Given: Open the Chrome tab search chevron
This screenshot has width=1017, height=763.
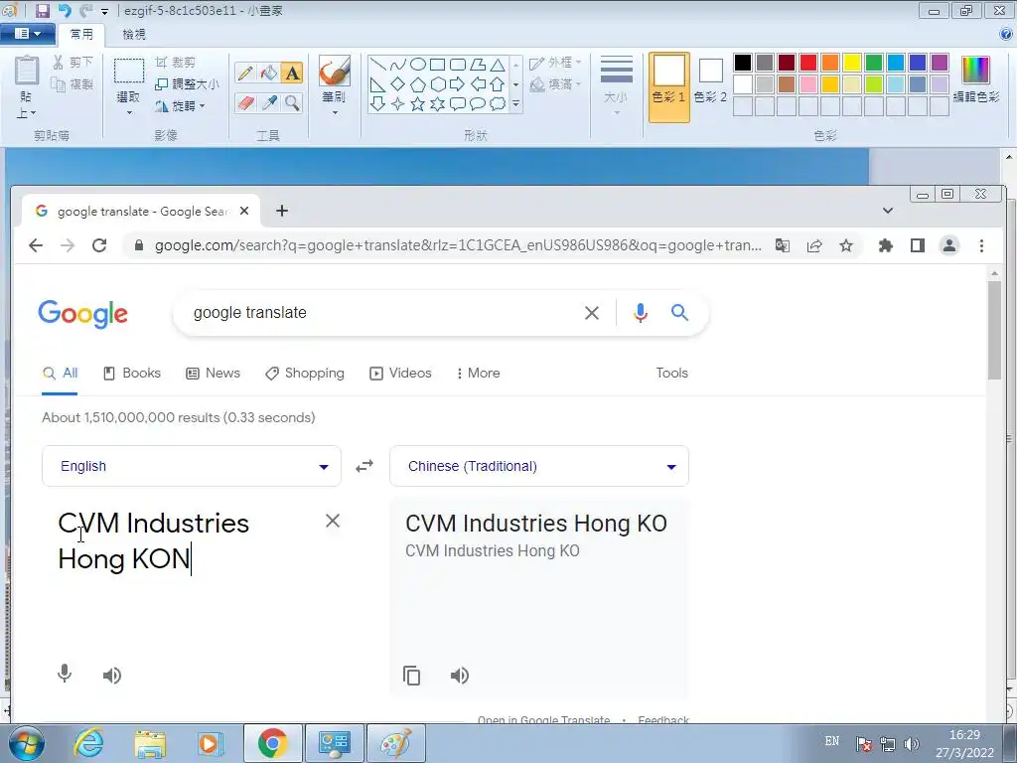Looking at the screenshot, I should tap(888, 211).
